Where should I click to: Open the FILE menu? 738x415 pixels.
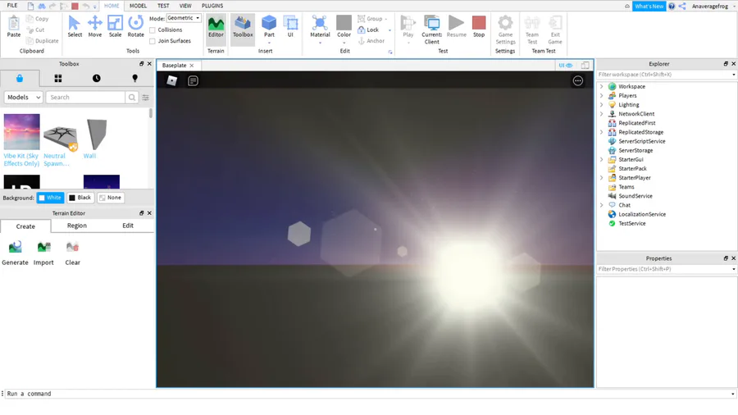[x=12, y=6]
